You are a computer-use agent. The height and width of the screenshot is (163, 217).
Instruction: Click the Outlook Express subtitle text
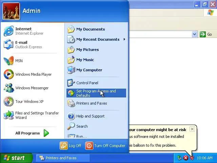coord(28,47)
